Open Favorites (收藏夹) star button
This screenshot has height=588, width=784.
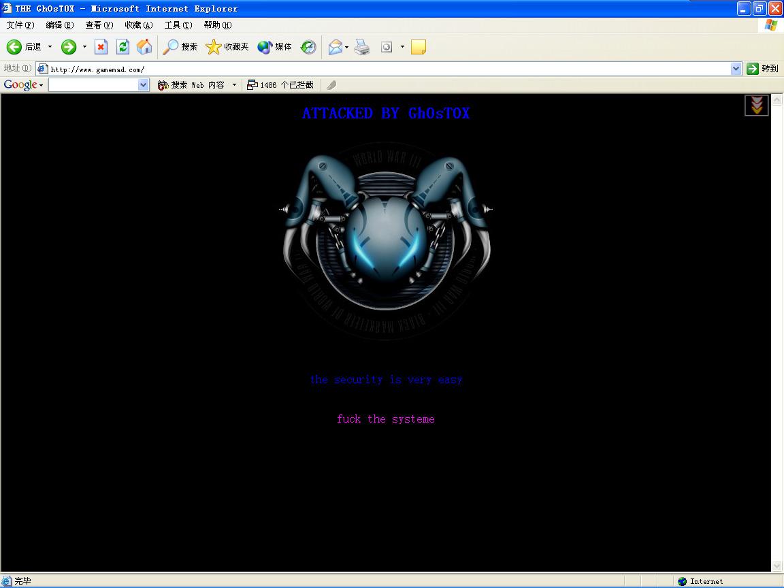[227, 47]
